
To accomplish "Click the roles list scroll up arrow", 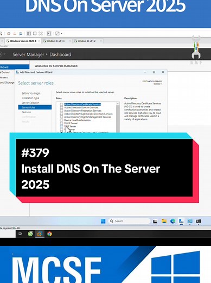I will coord(118,103).
